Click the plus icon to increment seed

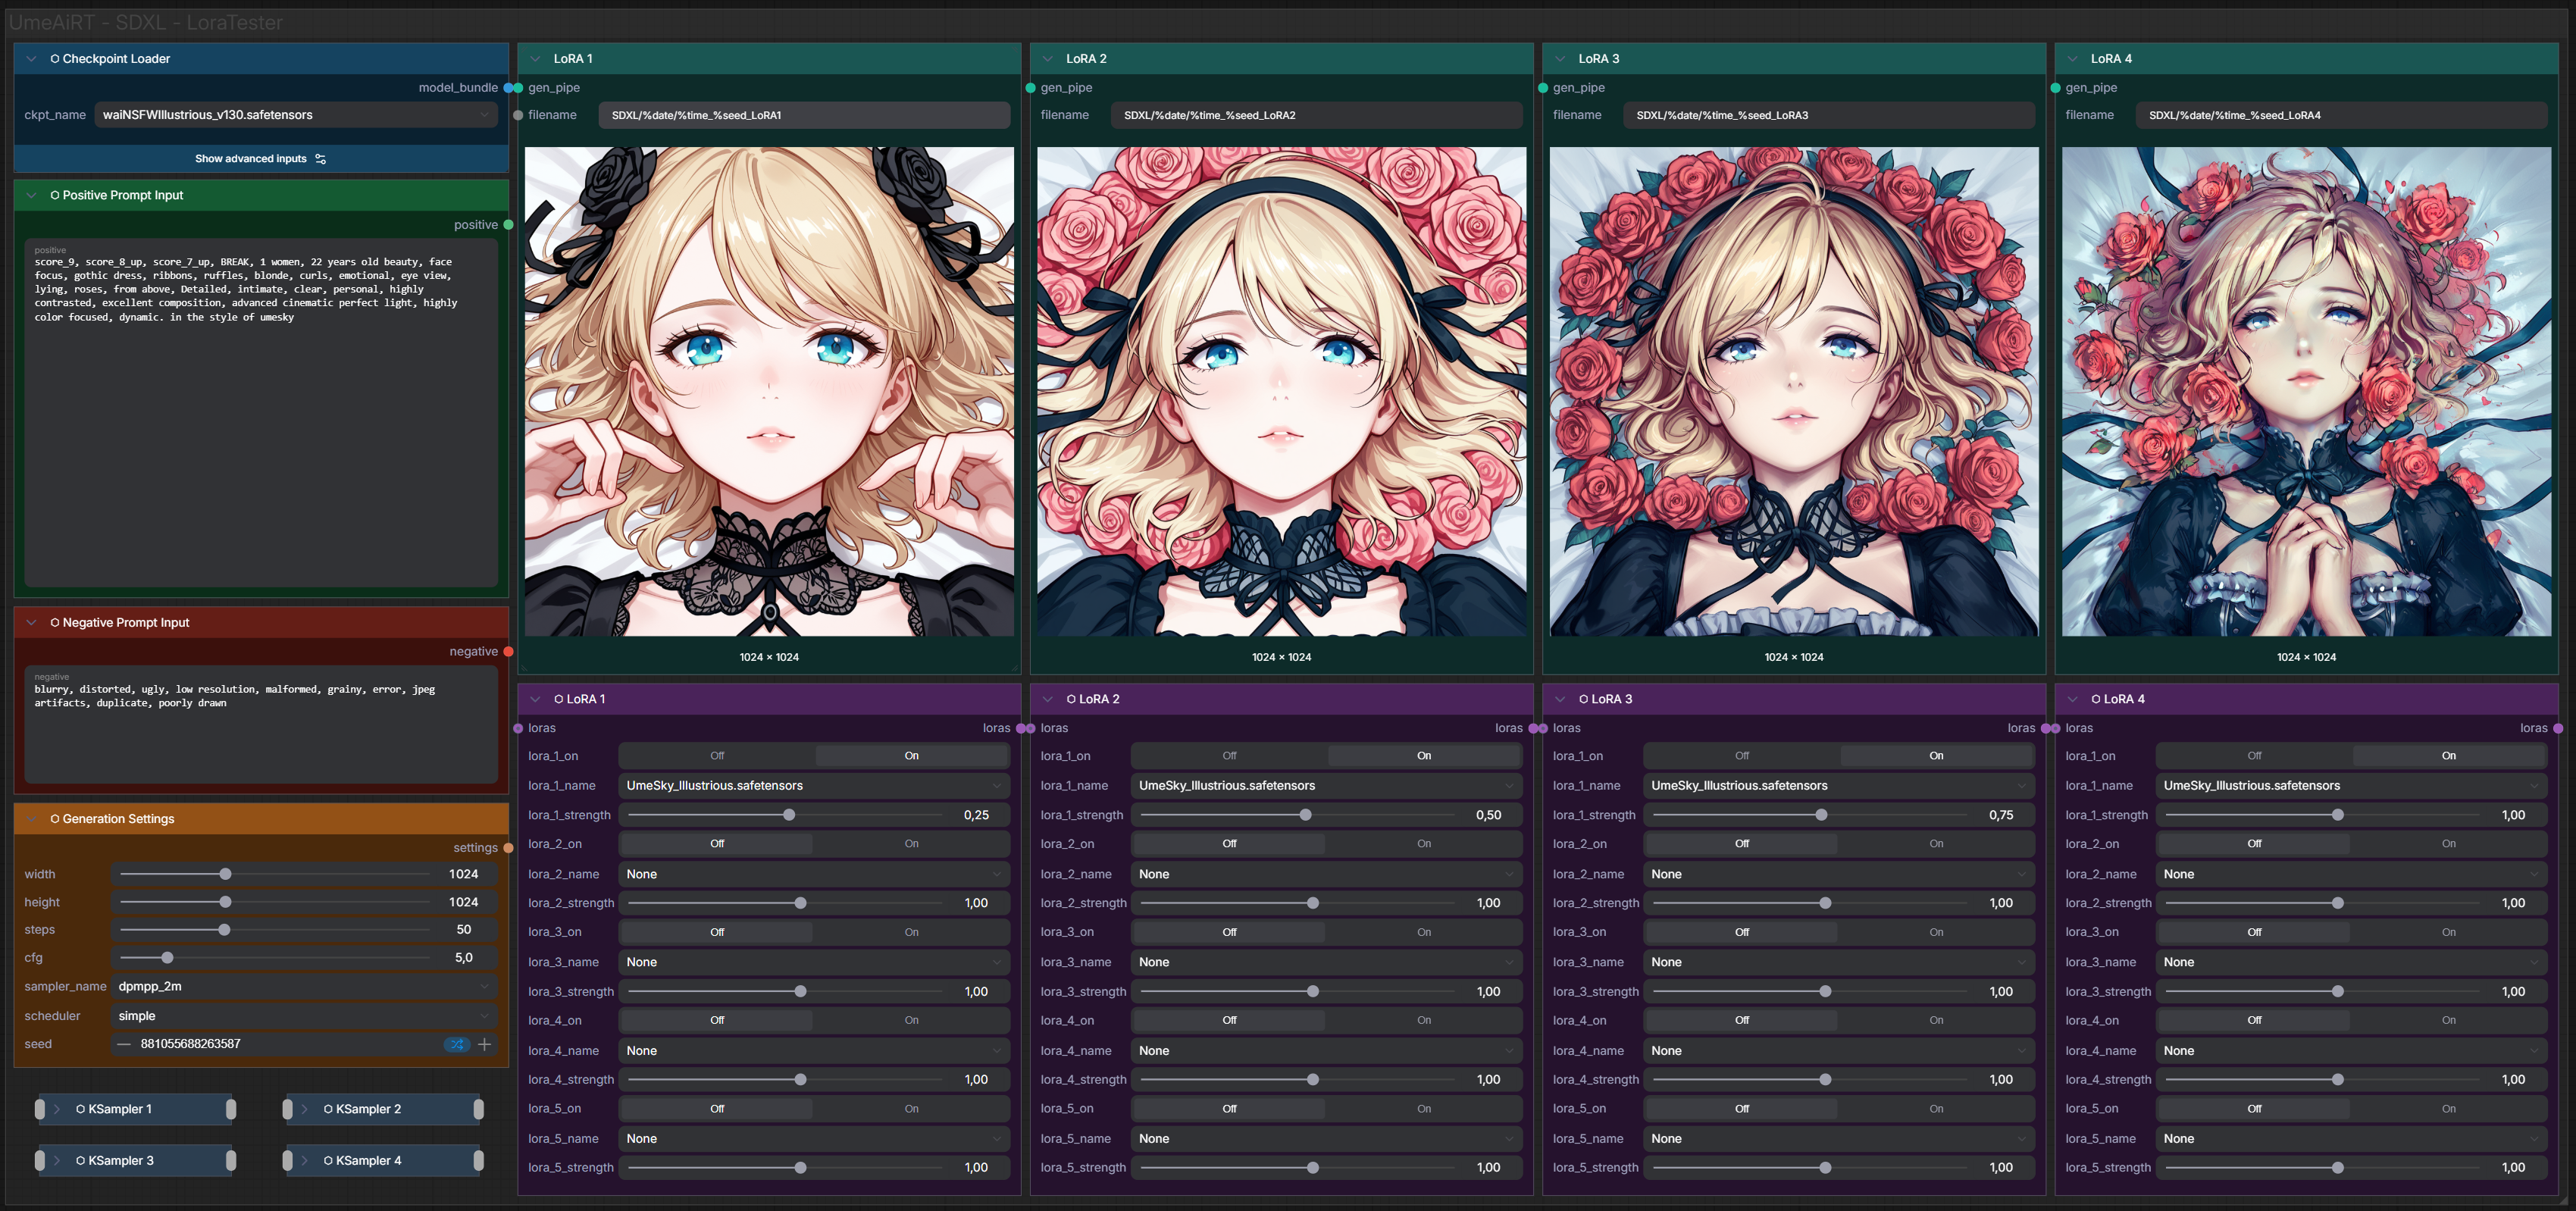485,1044
